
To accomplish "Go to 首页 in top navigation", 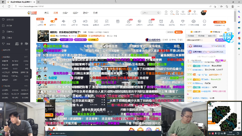I will click(47, 13).
